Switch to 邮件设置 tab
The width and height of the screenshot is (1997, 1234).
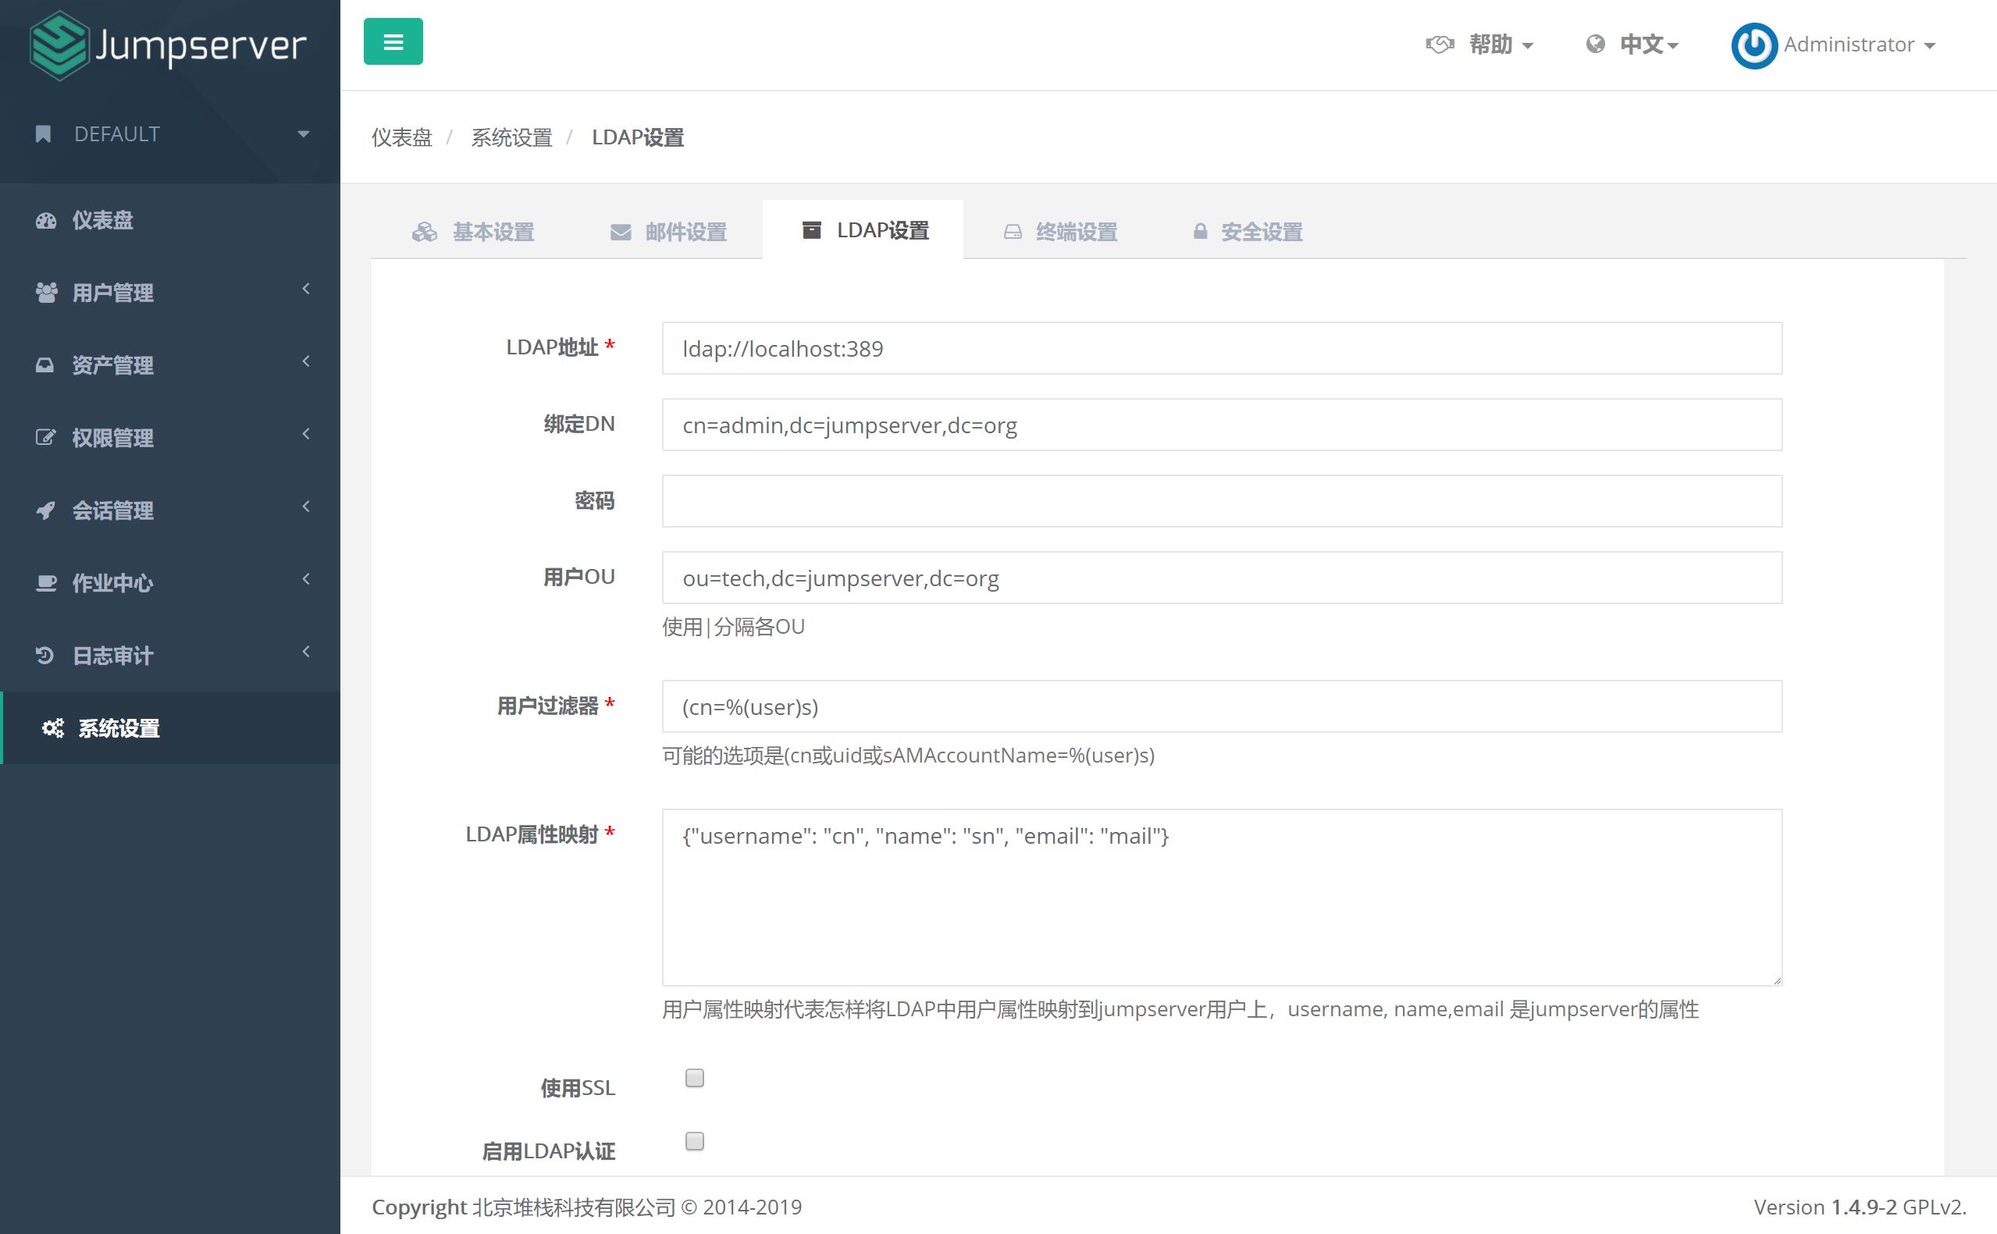(x=666, y=229)
